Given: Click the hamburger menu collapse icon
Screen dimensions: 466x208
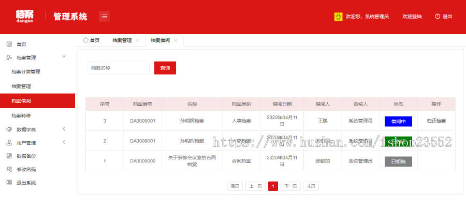Looking at the screenshot, I should pos(105,16).
